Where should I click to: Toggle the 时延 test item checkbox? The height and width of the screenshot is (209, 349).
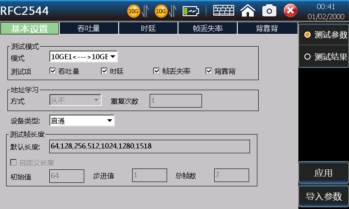(104, 71)
